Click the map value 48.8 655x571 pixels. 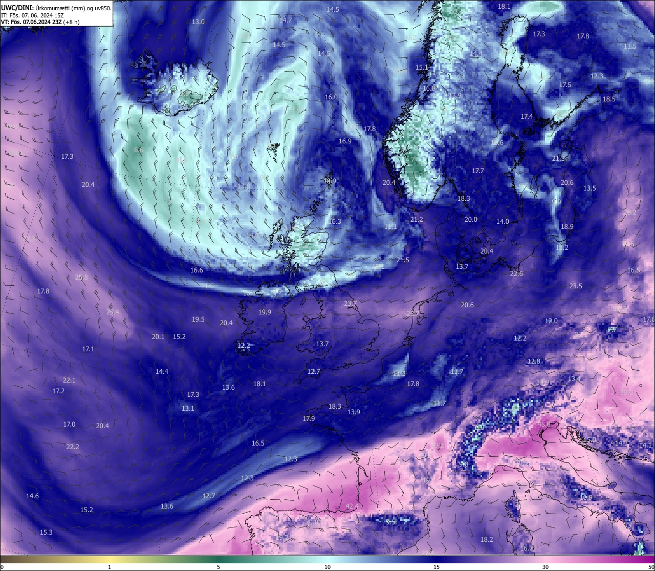click(544, 424)
